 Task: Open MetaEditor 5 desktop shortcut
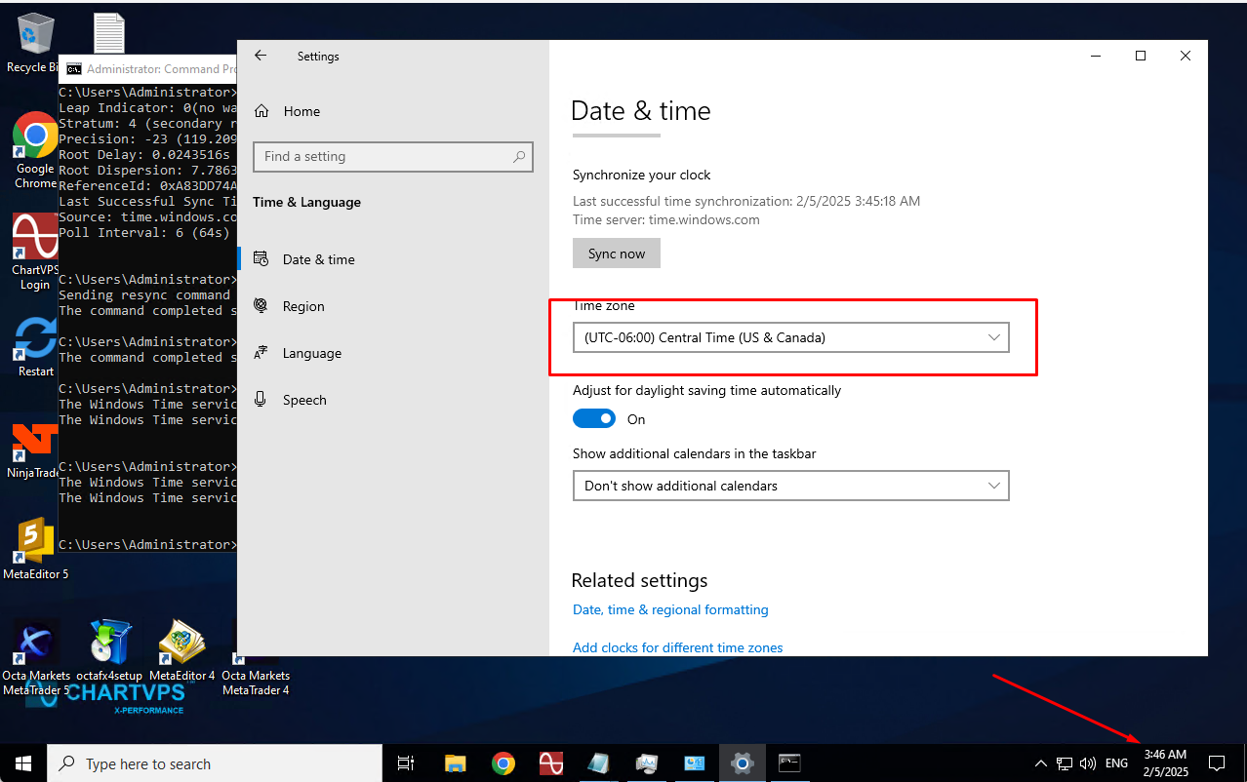(x=35, y=548)
